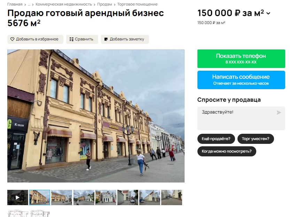
Task: Open the Продам breadcrumb link
Action: click(x=104, y=4)
